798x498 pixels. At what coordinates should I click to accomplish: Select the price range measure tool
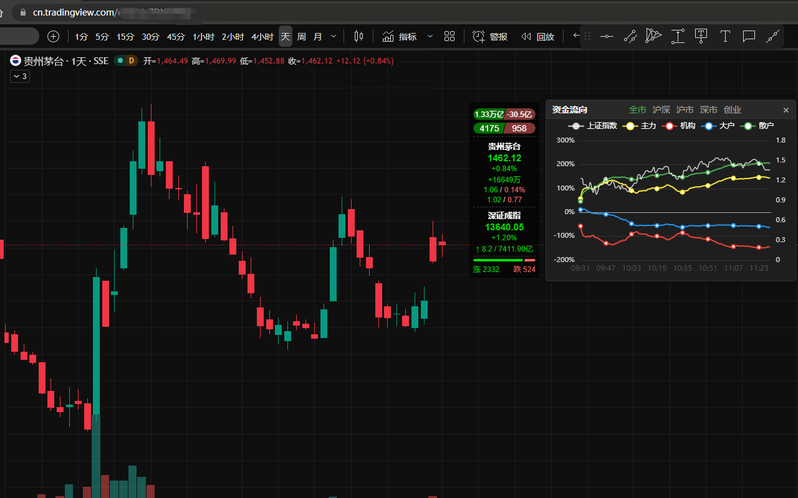point(678,37)
